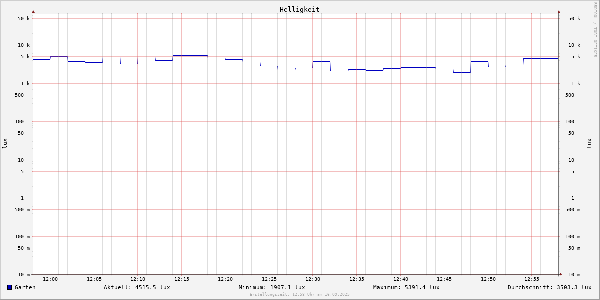This screenshot has width=600, height=300.
Task: Click the red arrow atop the left y-axis
Action: (33, 11)
